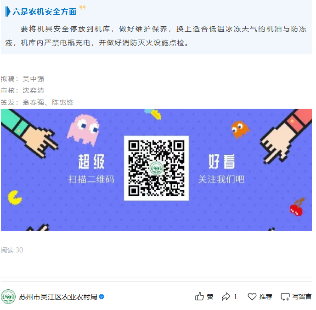Screen dimensions: 316x310
Task: Click the 推荐 recommend label
Action: (x=265, y=297)
